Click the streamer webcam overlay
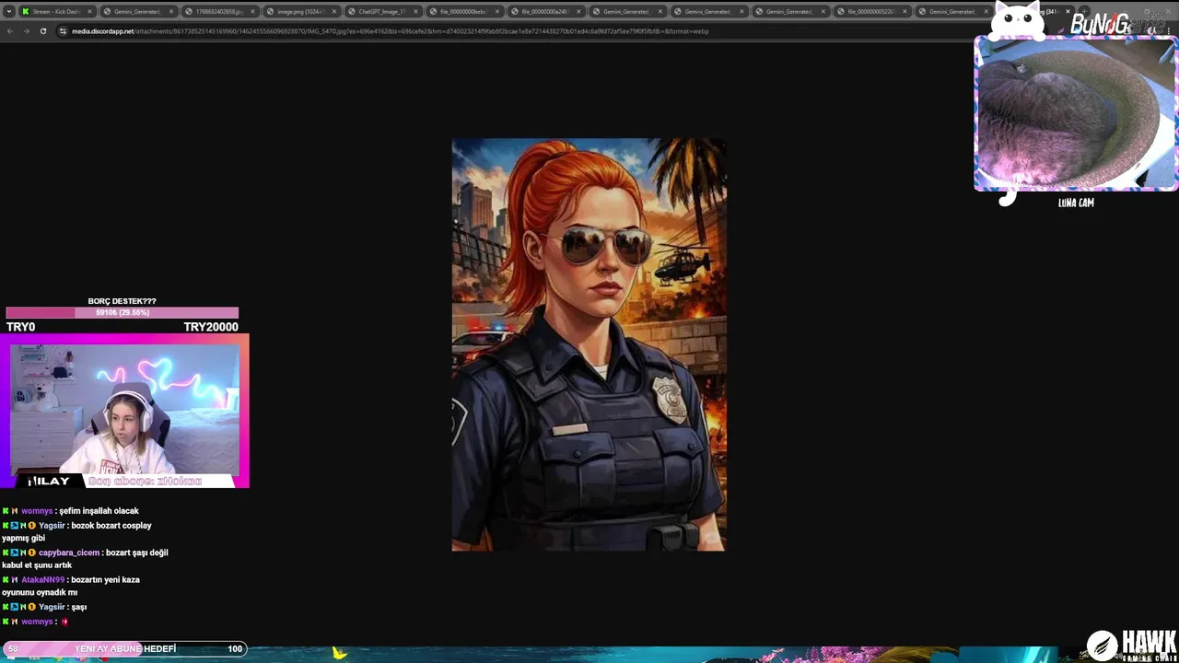This screenshot has height=663, width=1179. 124,410
